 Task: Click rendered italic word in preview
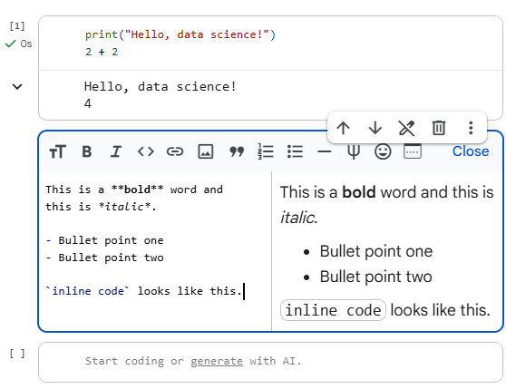coord(297,218)
